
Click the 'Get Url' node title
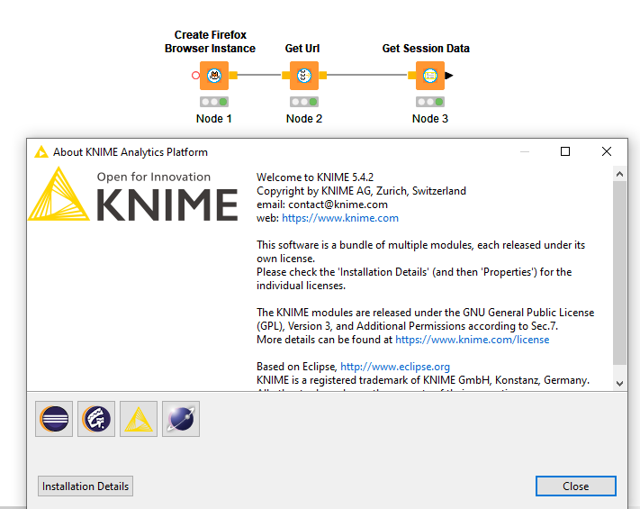[x=302, y=49]
